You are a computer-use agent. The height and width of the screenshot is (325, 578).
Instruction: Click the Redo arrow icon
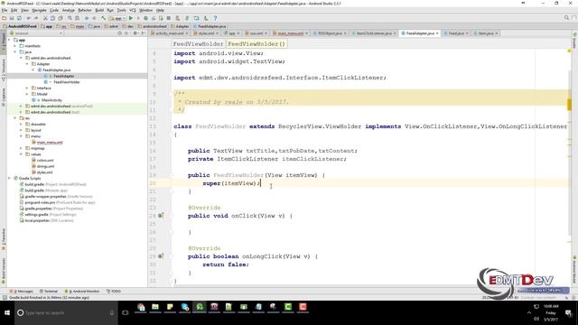click(x=36, y=18)
